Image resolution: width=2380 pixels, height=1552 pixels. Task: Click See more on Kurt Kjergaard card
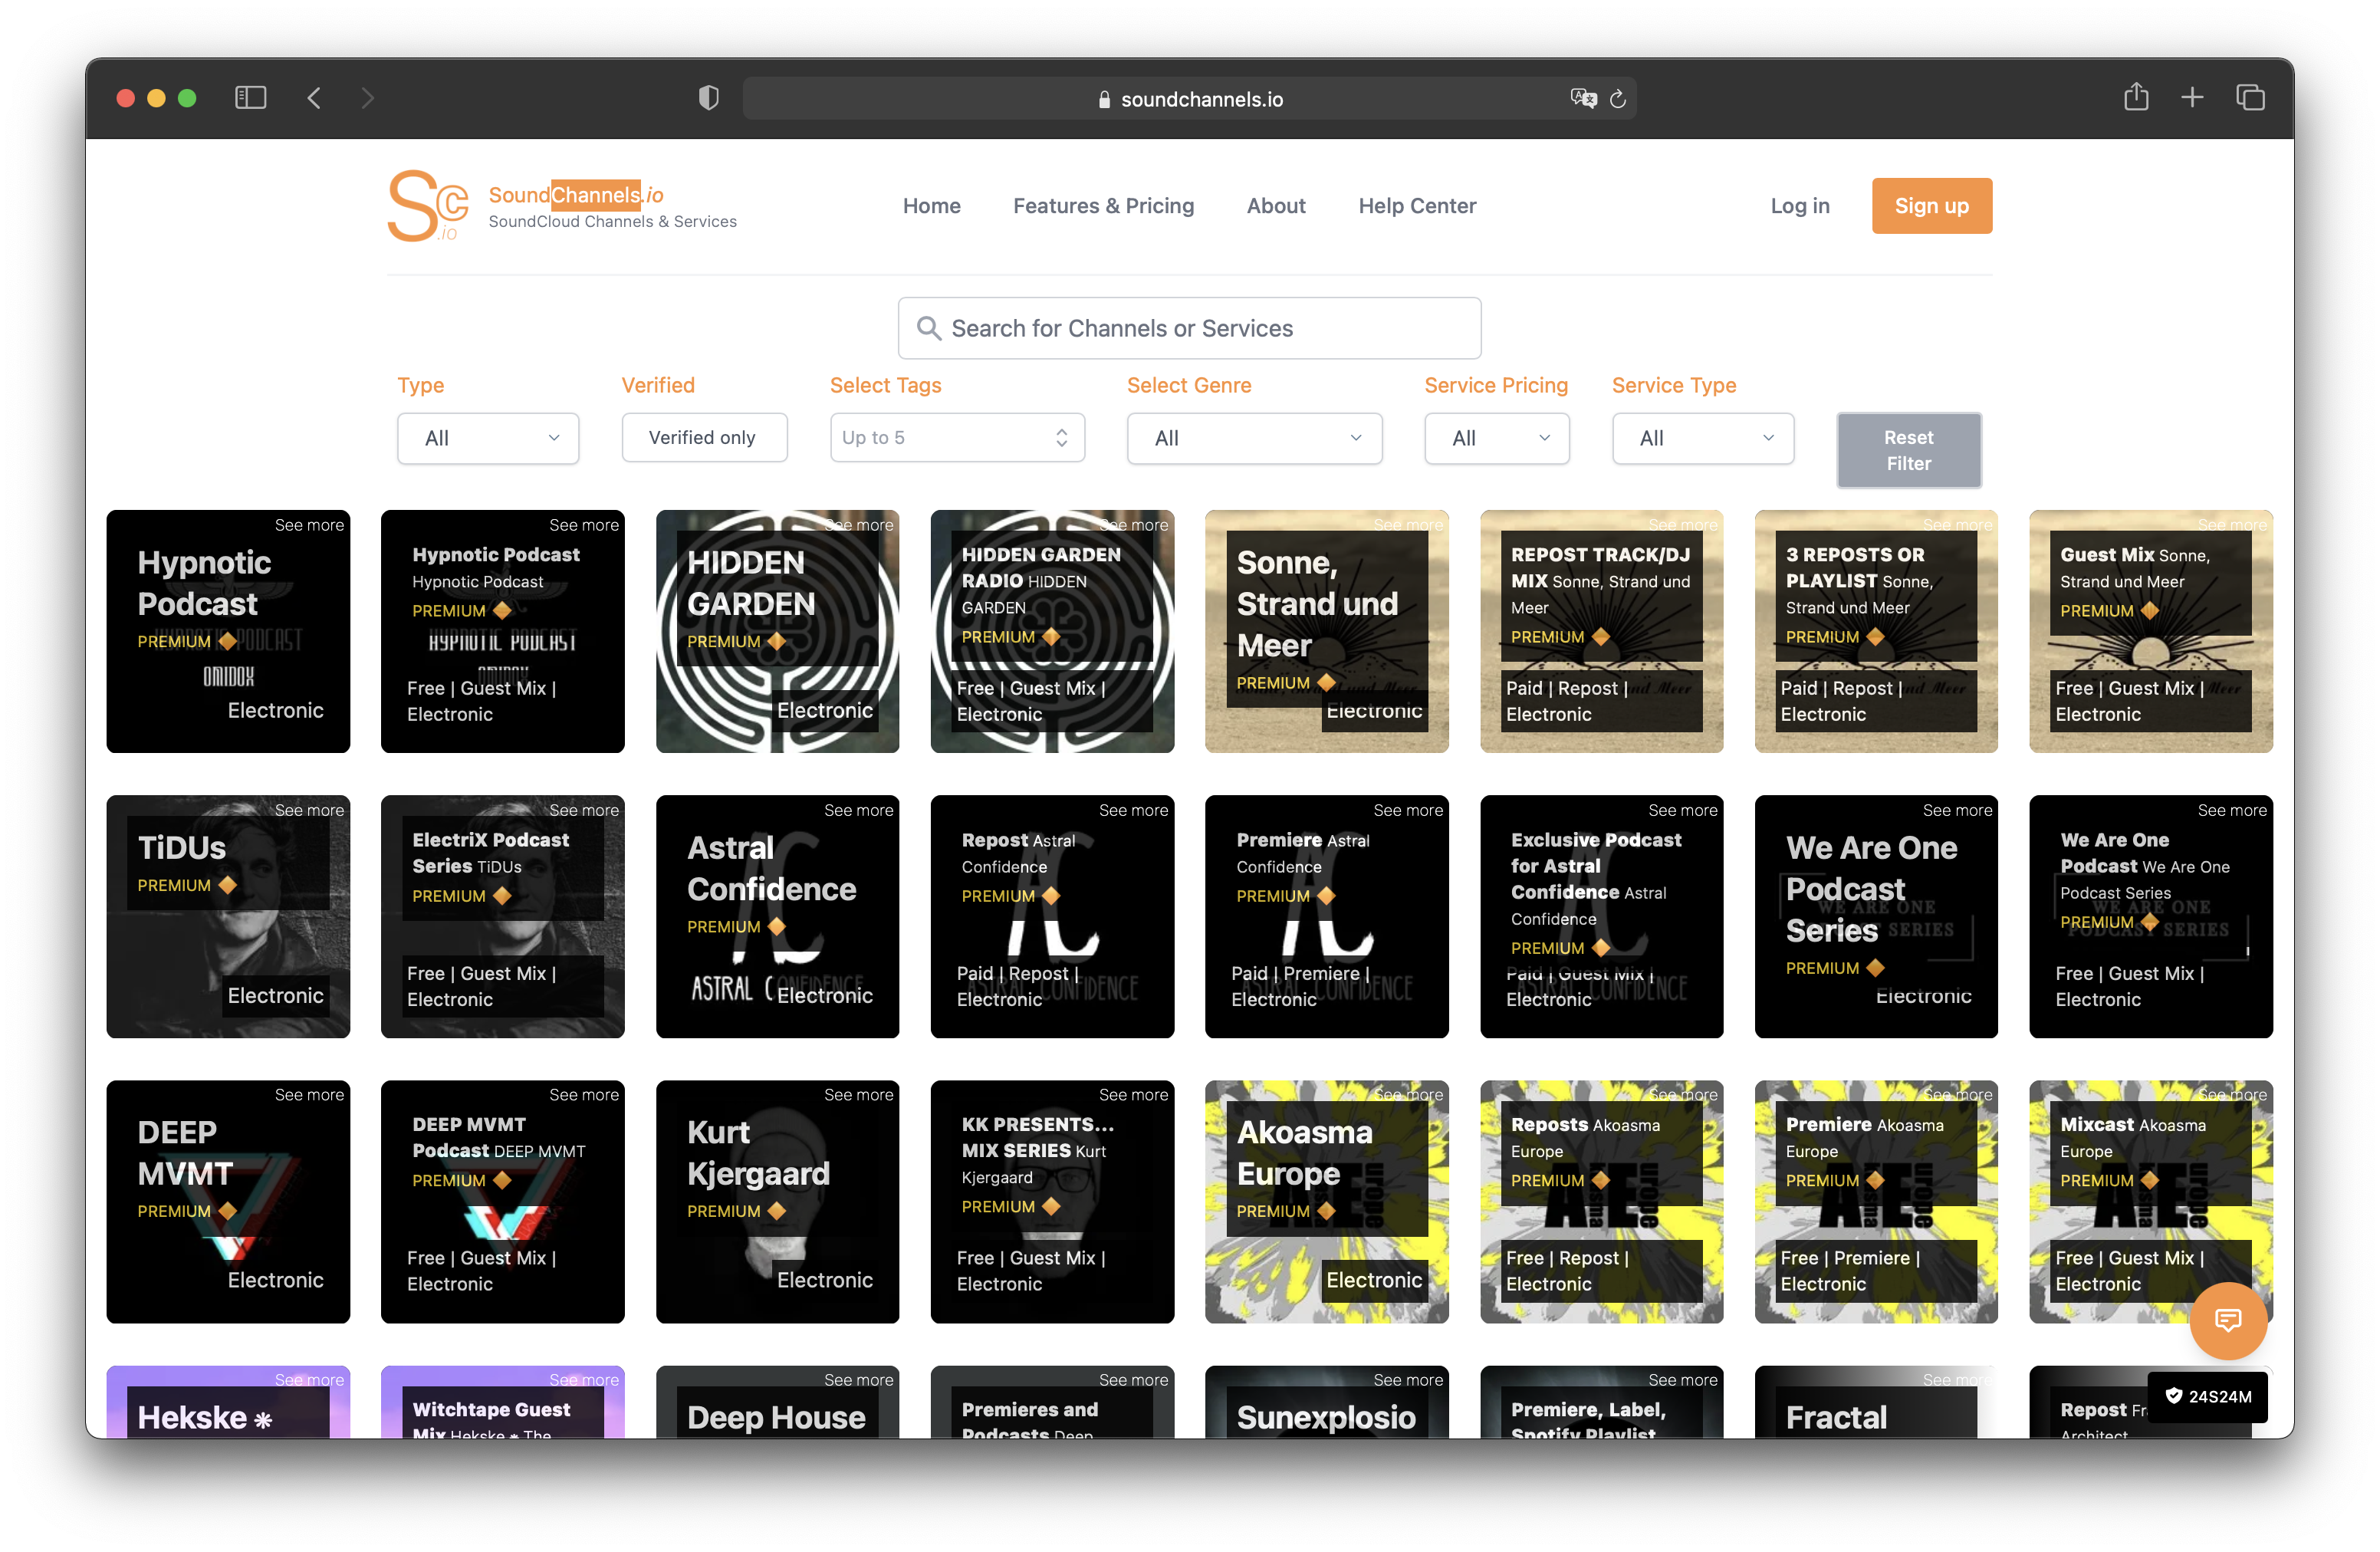coord(858,1095)
